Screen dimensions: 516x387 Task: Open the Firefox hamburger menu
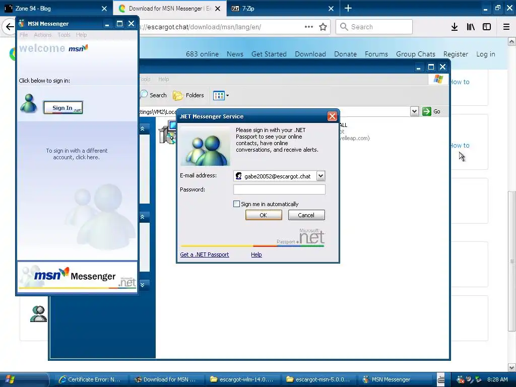point(506,27)
